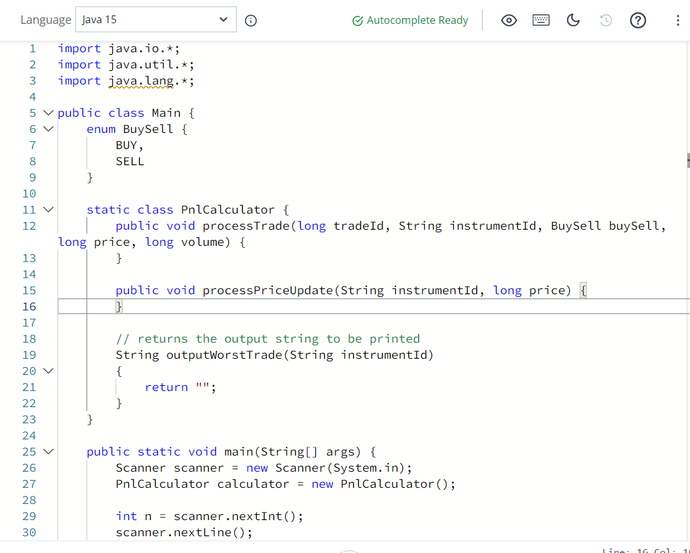Open the help question mark icon
The width and height of the screenshot is (690, 553).
tap(638, 20)
